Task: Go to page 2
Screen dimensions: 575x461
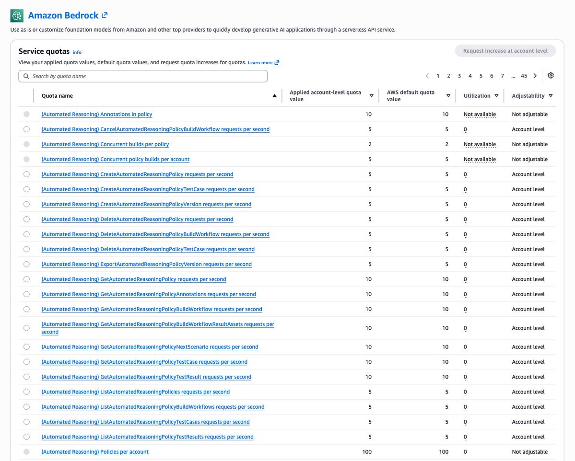Action: pyautogui.click(x=448, y=76)
